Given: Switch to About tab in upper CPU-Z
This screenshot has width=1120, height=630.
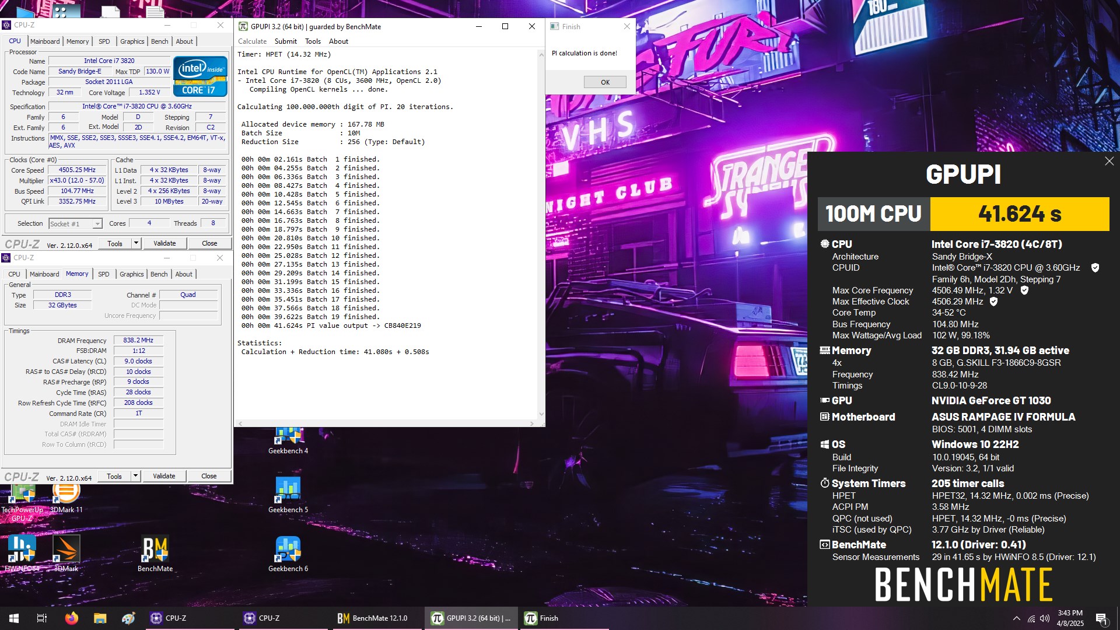Looking at the screenshot, I should (184, 41).
